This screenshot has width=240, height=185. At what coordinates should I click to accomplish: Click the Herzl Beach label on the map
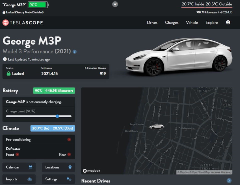point(131,131)
